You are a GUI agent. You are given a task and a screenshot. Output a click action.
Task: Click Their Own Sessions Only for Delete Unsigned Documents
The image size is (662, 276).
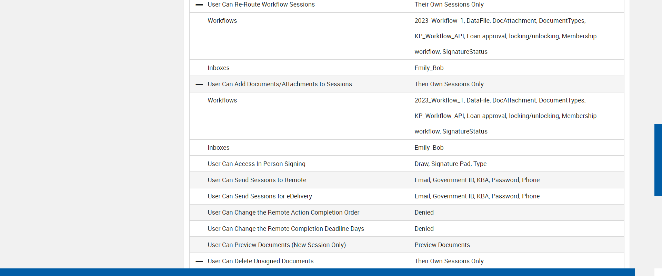[449, 261]
